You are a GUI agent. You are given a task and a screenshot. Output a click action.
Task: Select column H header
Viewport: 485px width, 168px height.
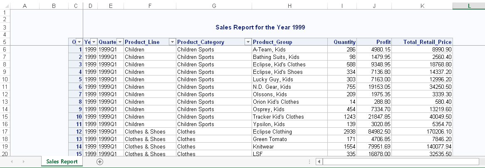click(x=290, y=5)
